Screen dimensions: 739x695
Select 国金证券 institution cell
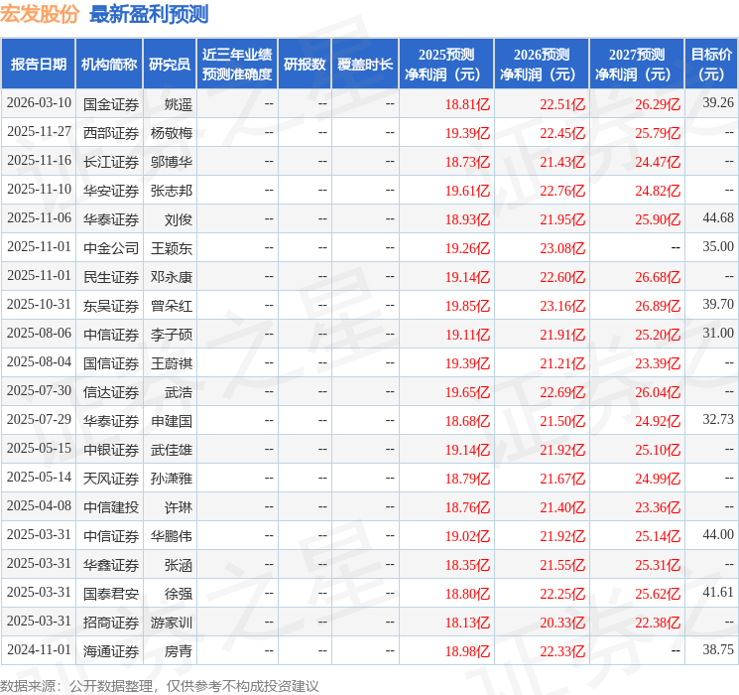tap(111, 104)
